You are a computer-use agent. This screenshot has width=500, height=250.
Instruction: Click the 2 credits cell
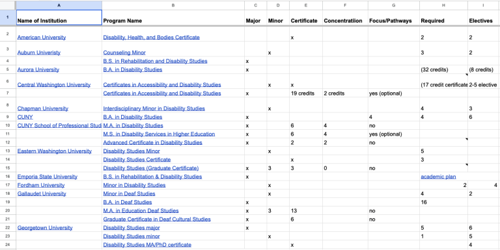[x=345, y=94]
